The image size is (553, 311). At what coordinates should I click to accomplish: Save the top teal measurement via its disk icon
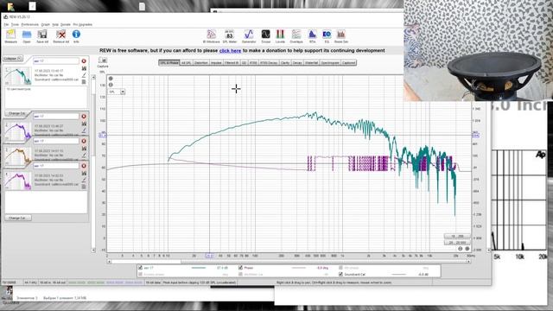84,68
